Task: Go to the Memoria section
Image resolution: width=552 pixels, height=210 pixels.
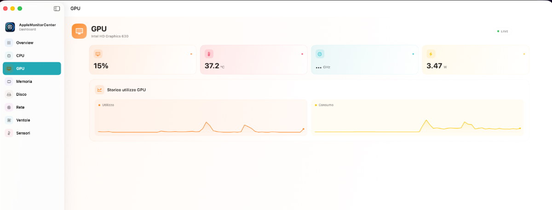Action: [x=32, y=82]
